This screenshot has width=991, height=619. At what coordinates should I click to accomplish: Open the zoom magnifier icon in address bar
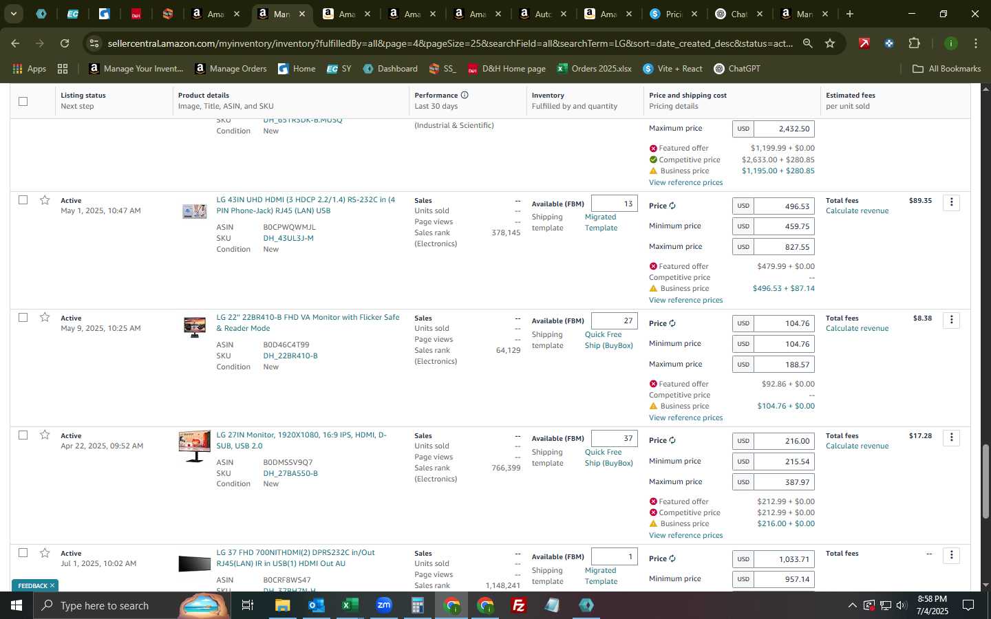click(807, 43)
